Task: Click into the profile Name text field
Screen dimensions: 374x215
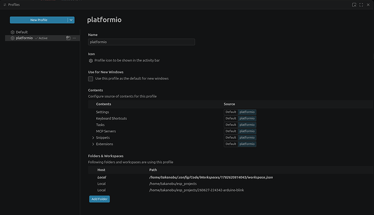Action: click(141, 42)
